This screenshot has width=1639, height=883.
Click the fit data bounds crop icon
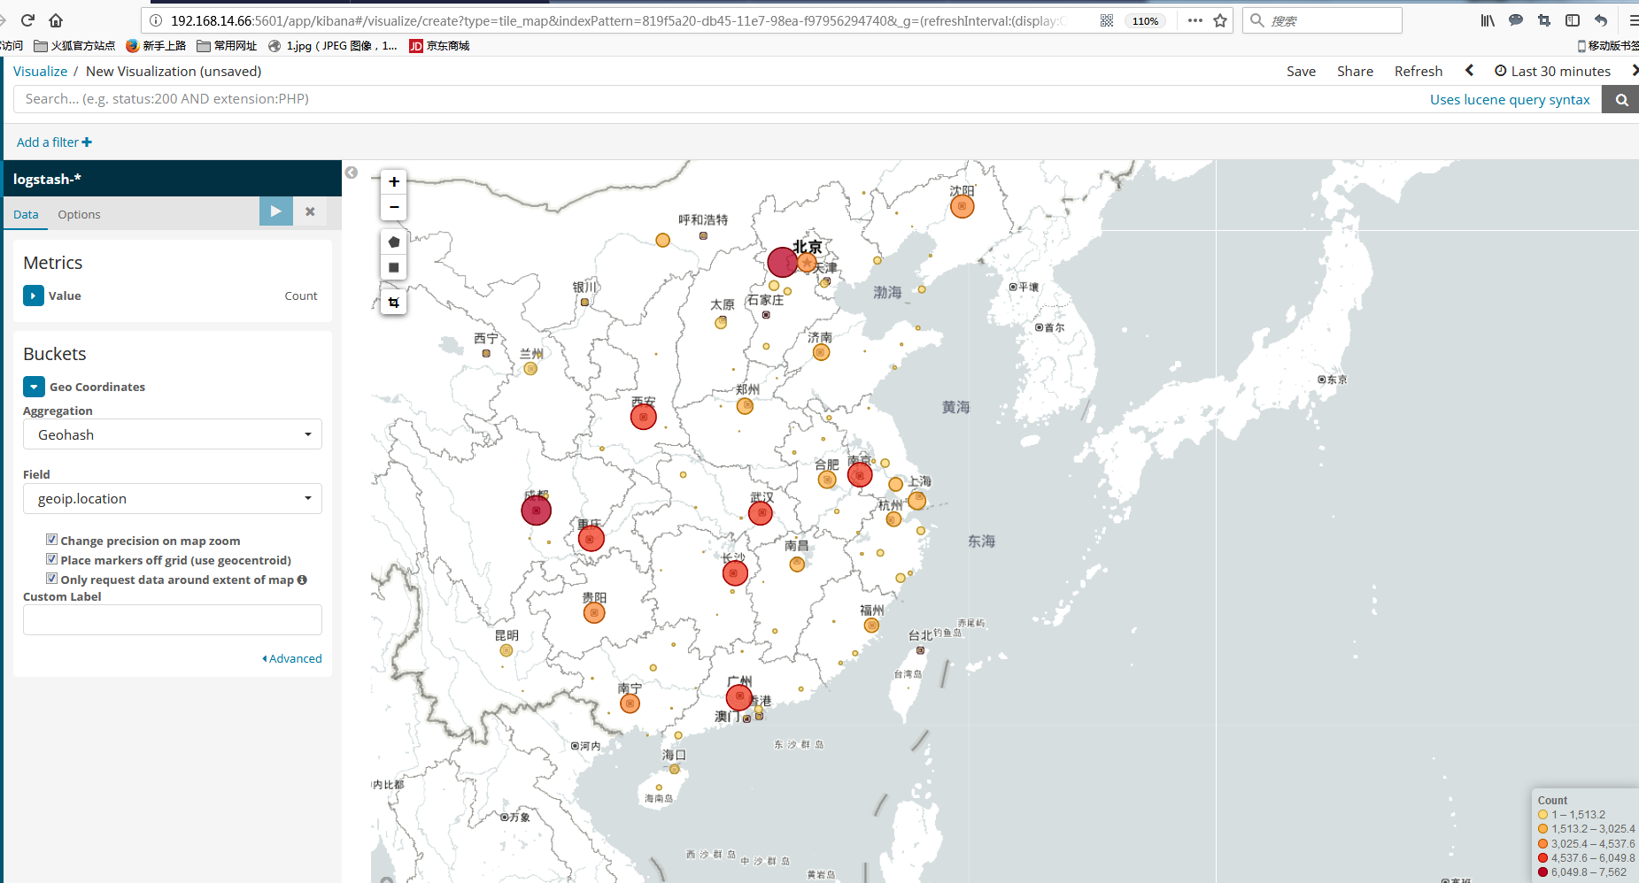394,303
